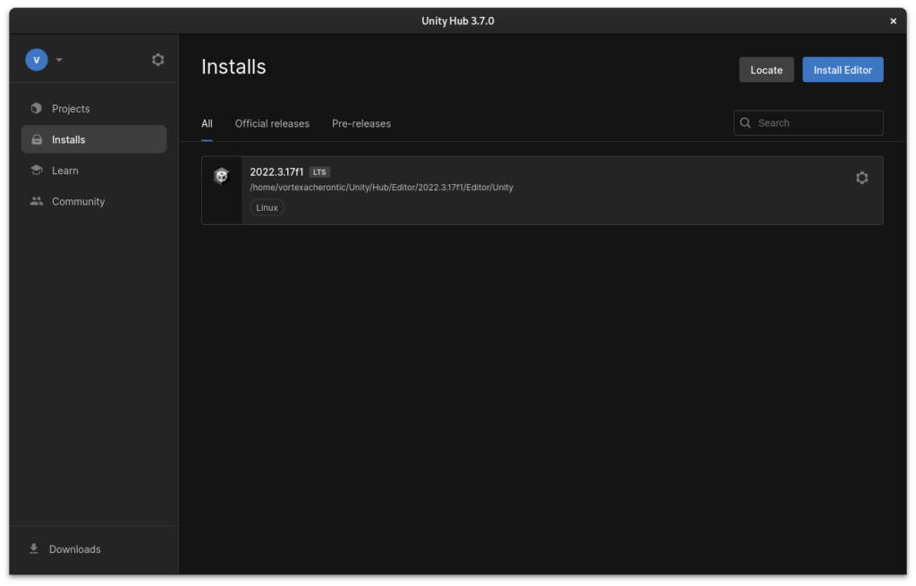
Task: Switch to the All tab
Action: coord(207,124)
